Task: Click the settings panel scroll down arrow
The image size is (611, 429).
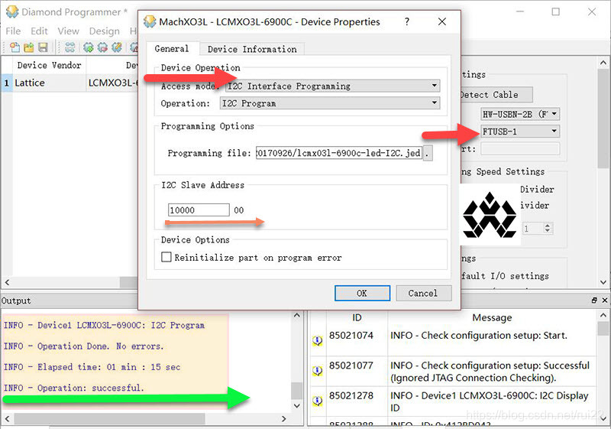Action: coord(603,282)
